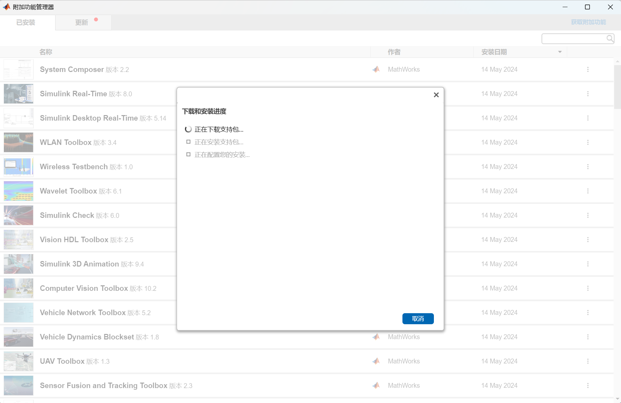Select Computer Vision Toolbox entry name
The image size is (621, 403).
coord(84,288)
